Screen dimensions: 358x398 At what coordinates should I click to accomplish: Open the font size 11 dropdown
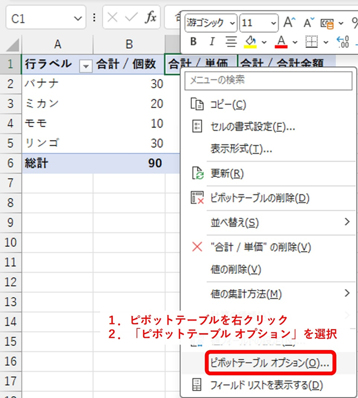coord(273,23)
